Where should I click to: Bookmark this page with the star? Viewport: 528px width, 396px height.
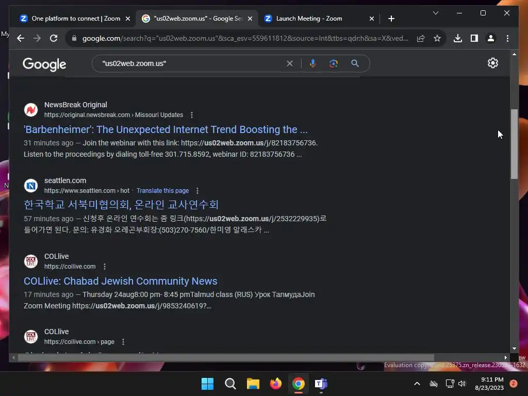pyautogui.click(x=437, y=38)
